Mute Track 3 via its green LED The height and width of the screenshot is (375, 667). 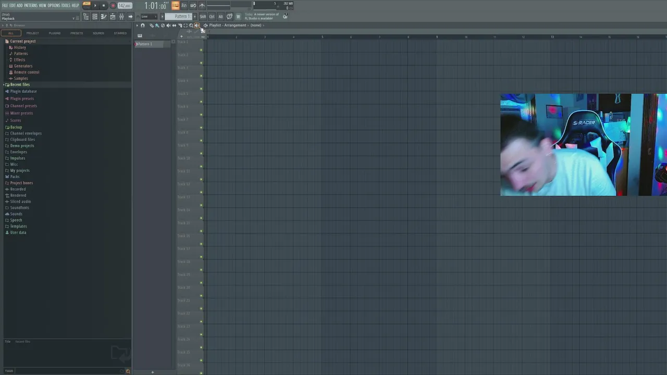[201, 76]
